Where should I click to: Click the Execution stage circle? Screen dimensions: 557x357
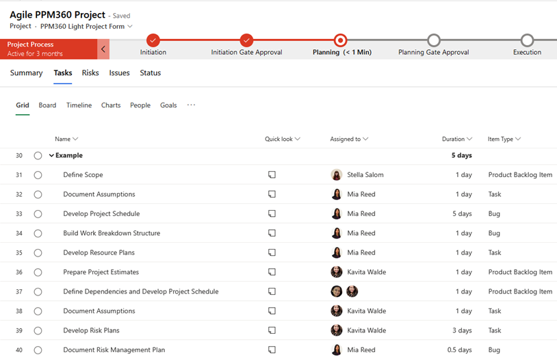(x=526, y=40)
